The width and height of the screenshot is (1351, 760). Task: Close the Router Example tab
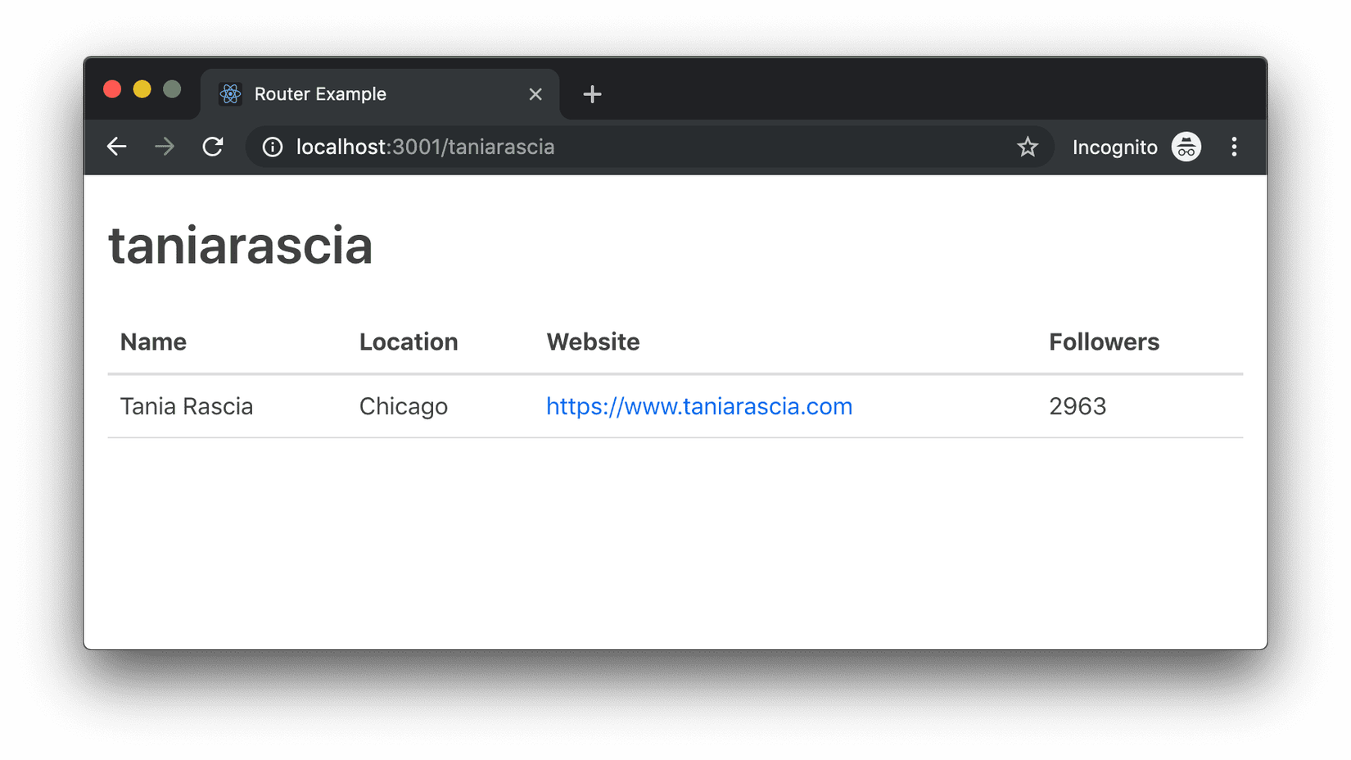(x=535, y=95)
